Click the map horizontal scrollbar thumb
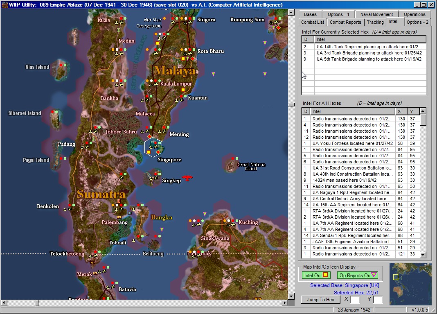 tap(37, 303)
